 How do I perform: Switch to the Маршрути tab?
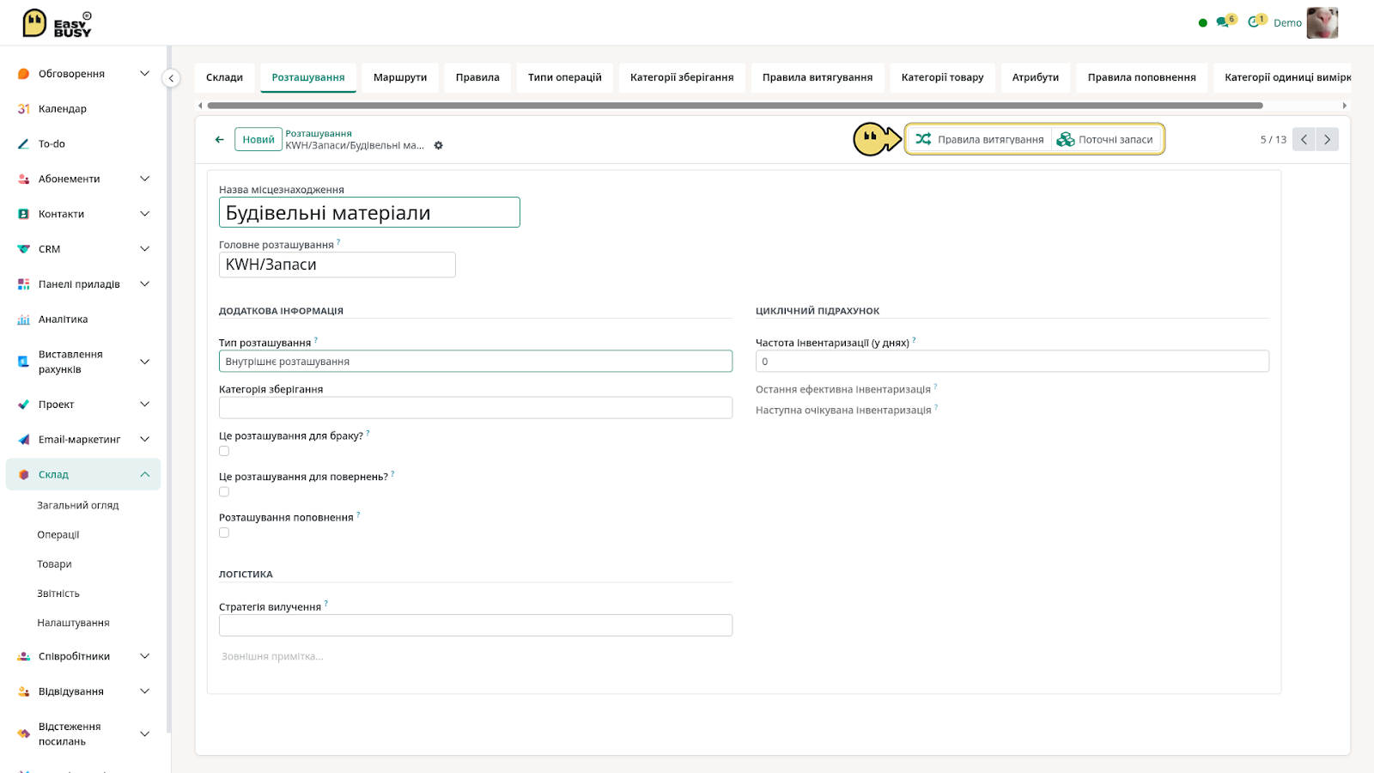coord(400,77)
